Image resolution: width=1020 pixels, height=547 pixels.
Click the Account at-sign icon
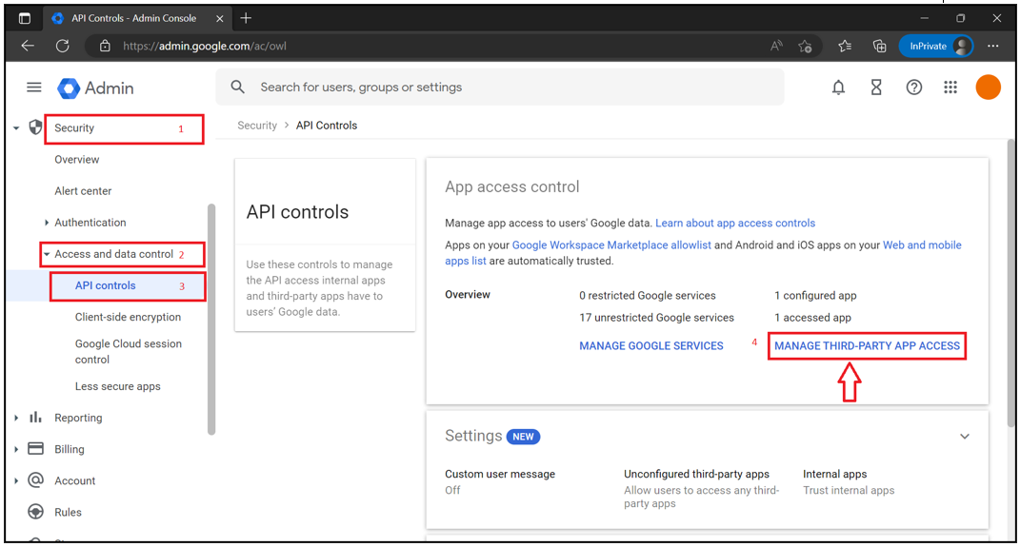[x=36, y=480]
